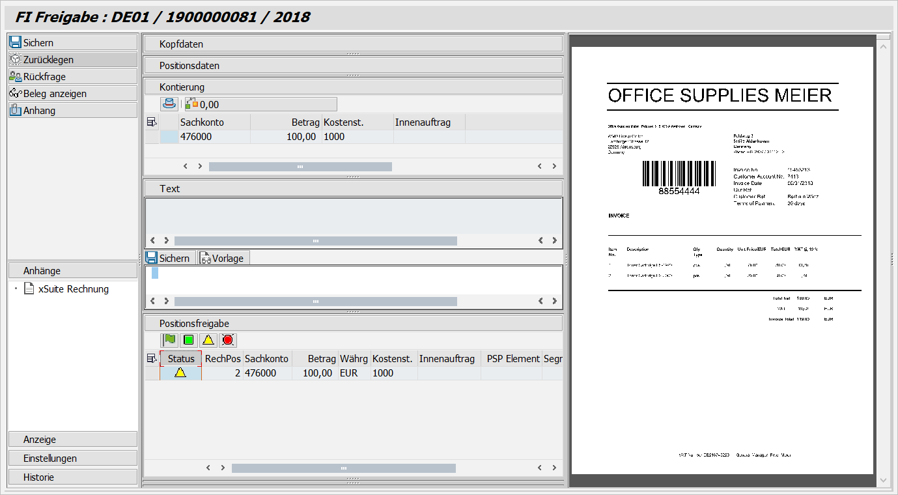Viewport: 898px width, 495px height.
Task: Open table layout icon in Kontierung grid
Action: coord(152,122)
